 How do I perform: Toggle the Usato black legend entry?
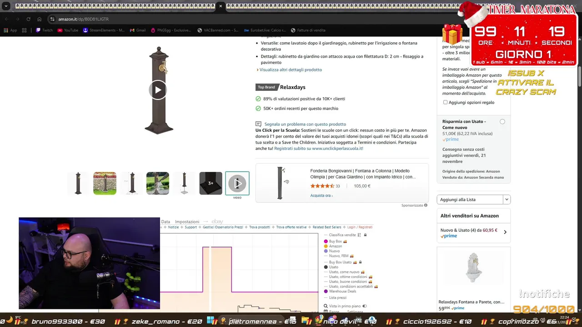tap(331, 267)
